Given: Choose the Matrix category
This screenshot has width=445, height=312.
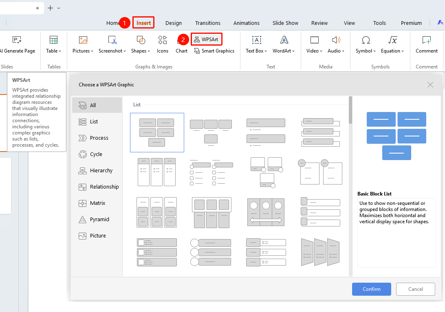Looking at the screenshot, I should 97,203.
